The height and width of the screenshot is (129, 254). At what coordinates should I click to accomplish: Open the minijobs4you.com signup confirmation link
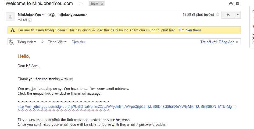(127, 106)
